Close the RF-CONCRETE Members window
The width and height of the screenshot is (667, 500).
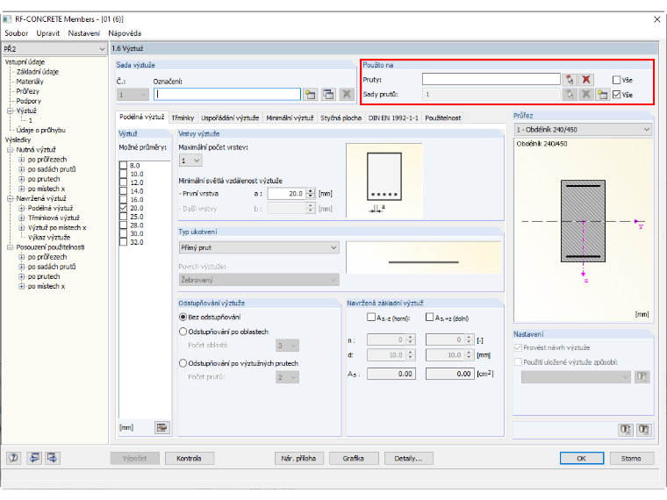(656, 19)
